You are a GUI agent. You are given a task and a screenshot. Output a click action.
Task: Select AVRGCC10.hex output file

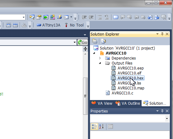tap(128, 78)
